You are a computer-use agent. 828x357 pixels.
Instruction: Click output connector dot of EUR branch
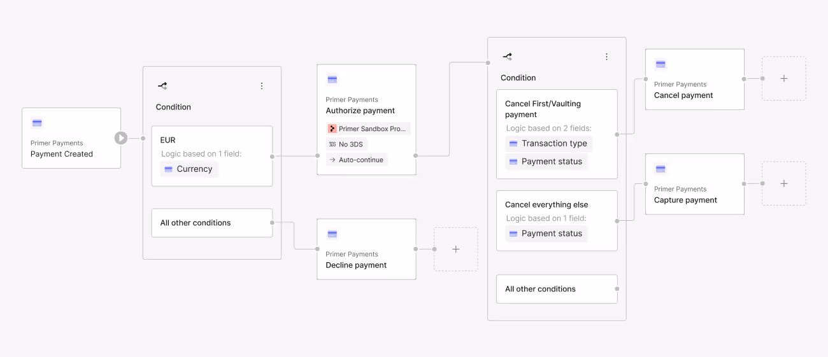[x=273, y=156]
